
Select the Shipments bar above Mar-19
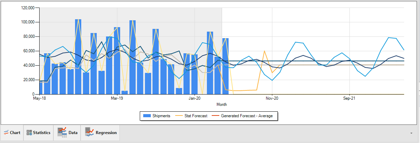117,60
